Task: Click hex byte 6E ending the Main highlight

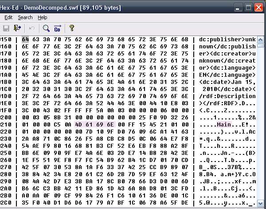Action: pos(110,125)
